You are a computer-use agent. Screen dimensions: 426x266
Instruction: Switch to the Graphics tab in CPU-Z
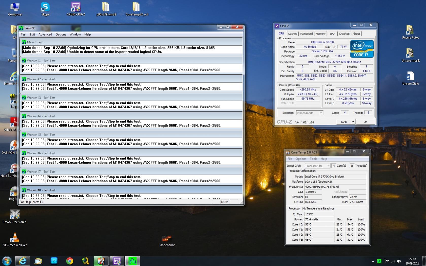point(344,34)
